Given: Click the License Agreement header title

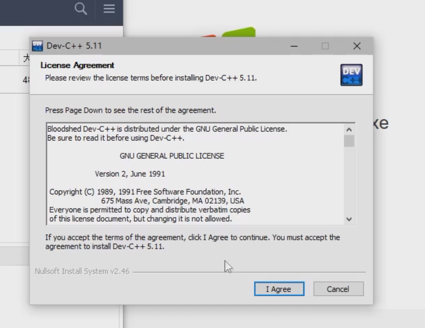Looking at the screenshot, I should tap(77, 65).
